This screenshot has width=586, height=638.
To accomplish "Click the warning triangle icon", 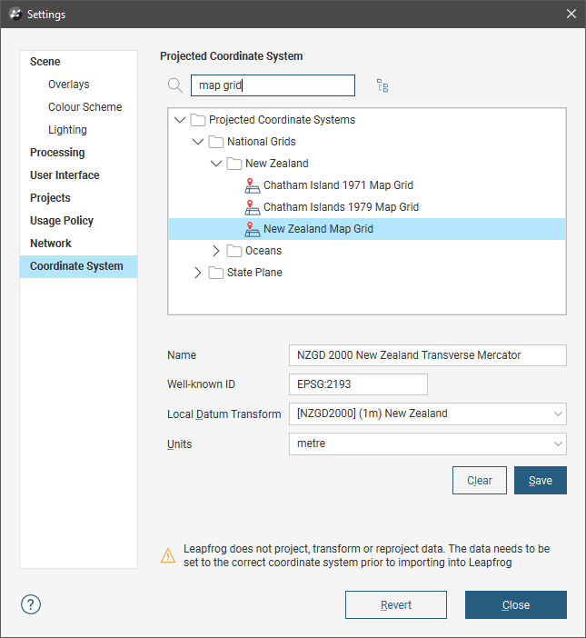I will coord(168,555).
